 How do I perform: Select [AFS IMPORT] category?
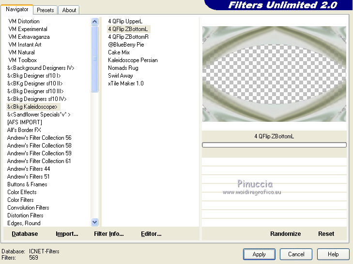point(25,122)
